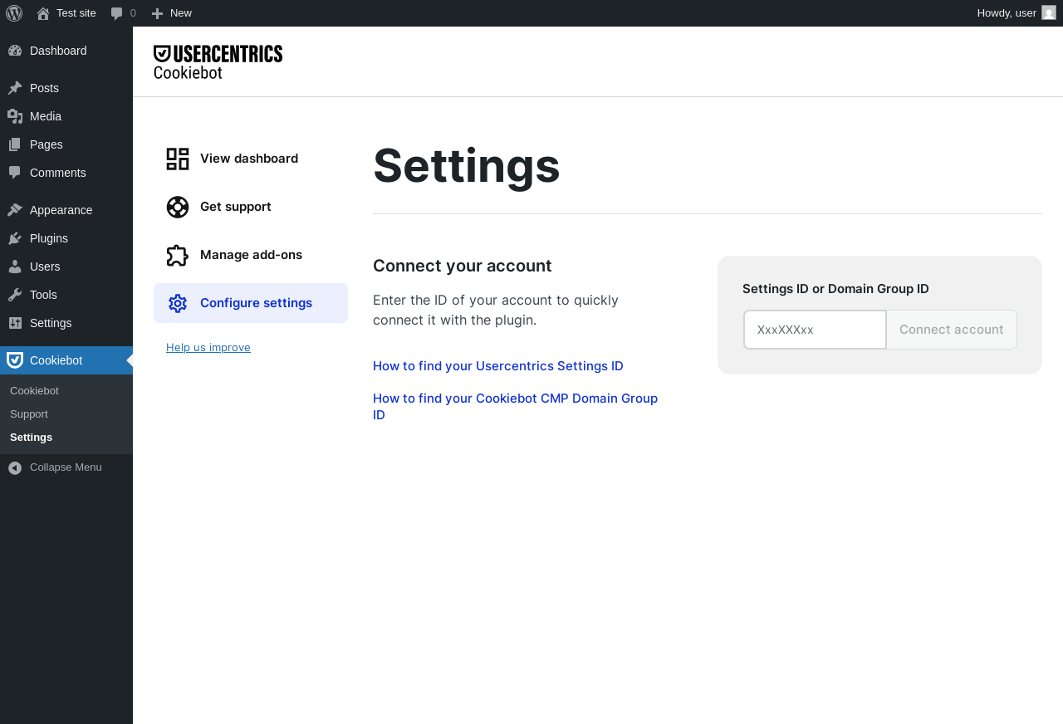The width and height of the screenshot is (1063, 724).
Task: Open the comments bubble icon in the admin bar
Action: point(117,13)
